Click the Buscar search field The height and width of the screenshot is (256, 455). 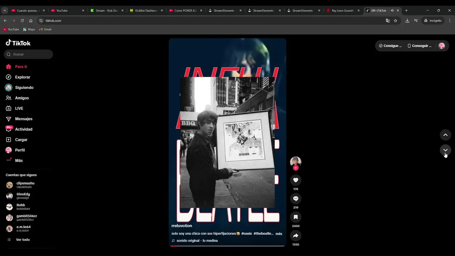pos(28,54)
